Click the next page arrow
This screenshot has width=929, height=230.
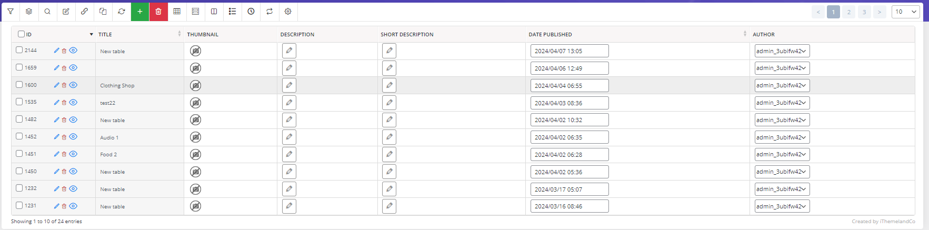[880, 12]
